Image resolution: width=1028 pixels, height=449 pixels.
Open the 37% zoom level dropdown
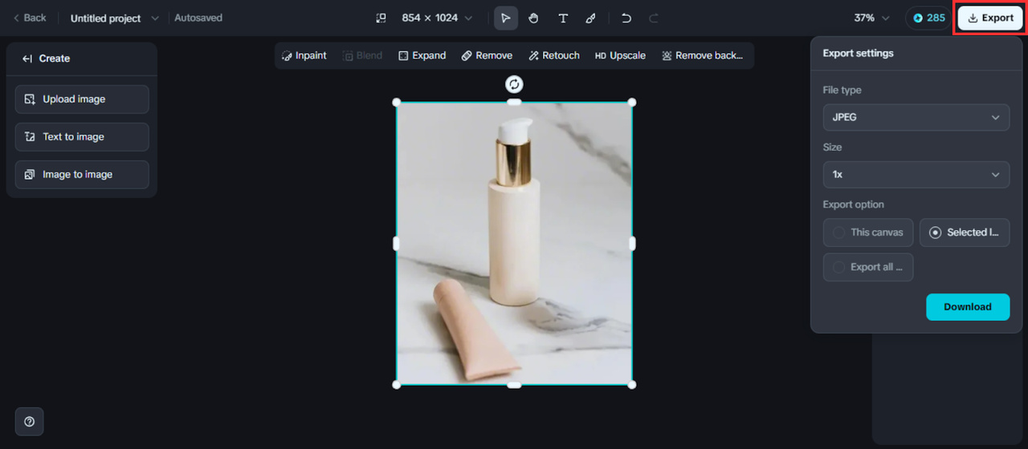point(872,18)
